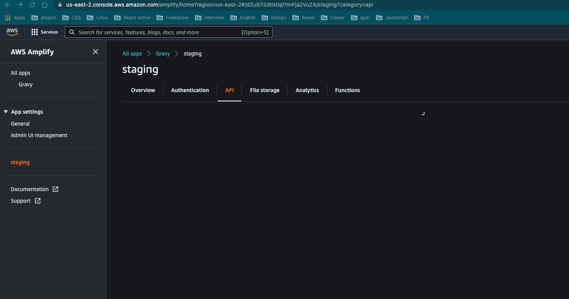569x299 pixels.
Task: Navigate to All apps via breadcrumb
Action: coord(132,54)
